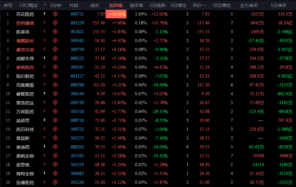Open 3-minute replay icon for 普洛药业
Viewport: 296px width, 187px height.
[x=55, y=103]
